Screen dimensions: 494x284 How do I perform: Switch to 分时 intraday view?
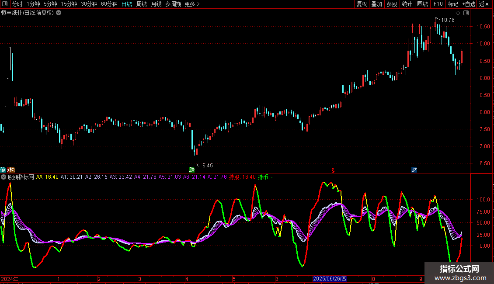17,4
